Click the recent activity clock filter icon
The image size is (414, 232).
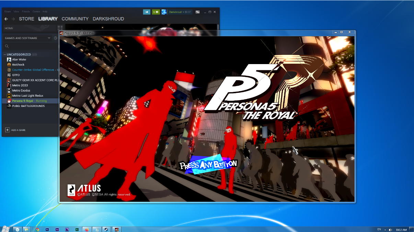(56, 38)
